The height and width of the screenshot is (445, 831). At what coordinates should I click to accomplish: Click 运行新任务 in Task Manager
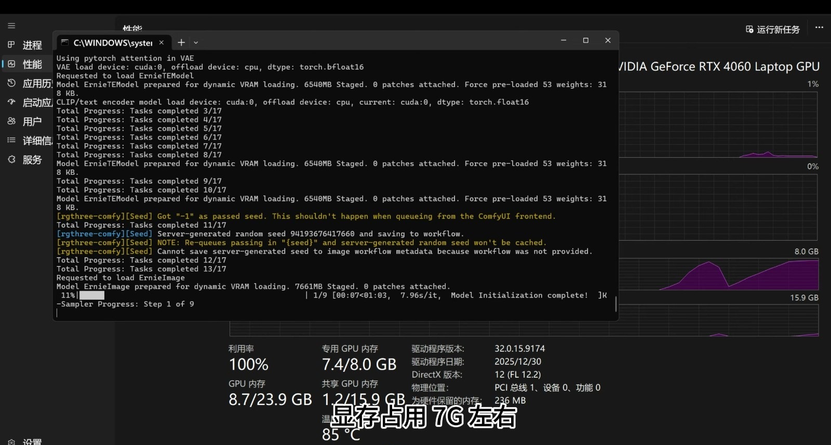[x=773, y=30]
